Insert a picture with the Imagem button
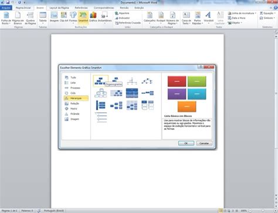The width and height of the screenshot is (278, 213). [54, 17]
